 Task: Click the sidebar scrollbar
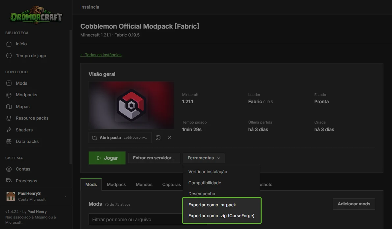tap(71, 97)
